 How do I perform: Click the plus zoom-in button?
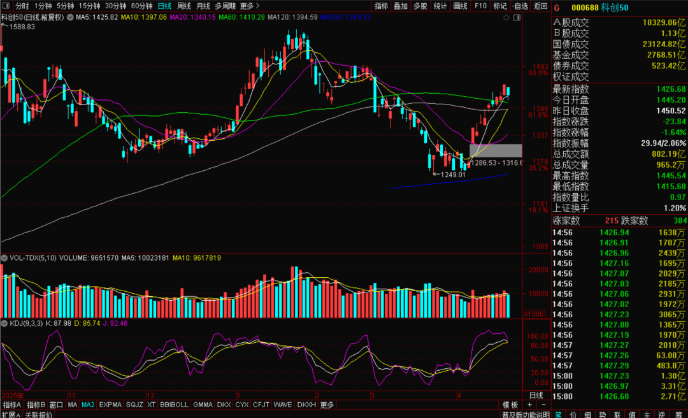click(x=529, y=405)
